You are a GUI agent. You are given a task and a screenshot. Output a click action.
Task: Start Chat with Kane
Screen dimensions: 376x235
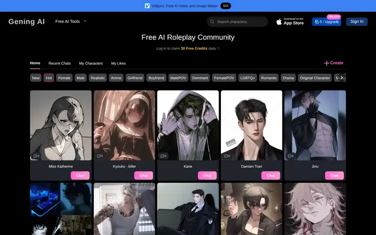(x=207, y=176)
